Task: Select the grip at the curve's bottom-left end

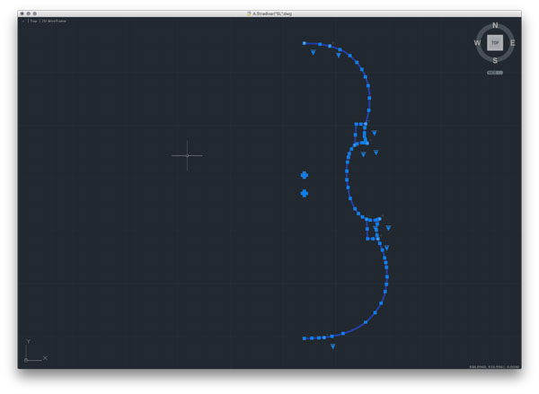Action: pos(305,338)
